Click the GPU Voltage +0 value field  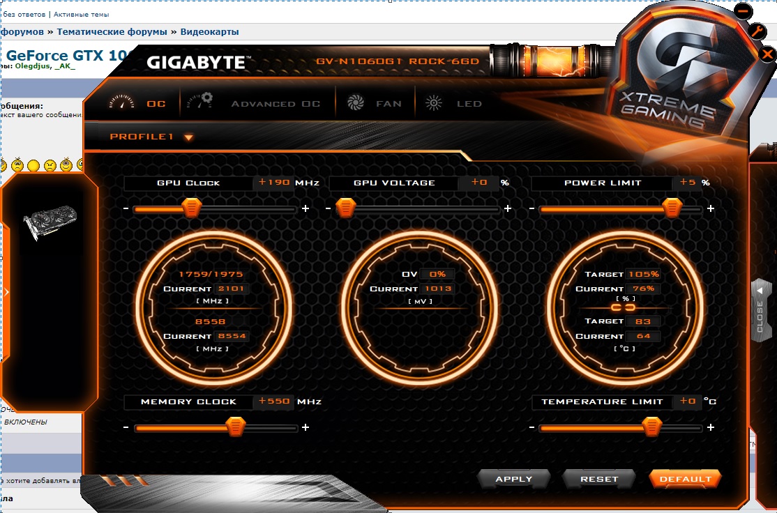(478, 182)
